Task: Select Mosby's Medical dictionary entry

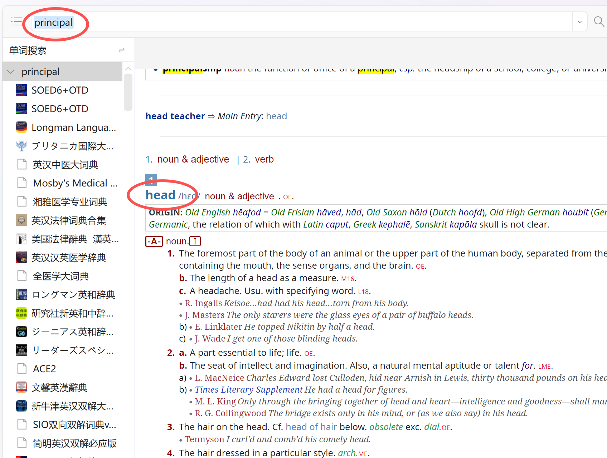Action: 75,183
